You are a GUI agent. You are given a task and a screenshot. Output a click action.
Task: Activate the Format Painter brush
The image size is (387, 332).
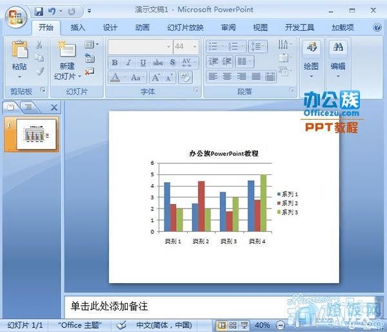click(40, 71)
